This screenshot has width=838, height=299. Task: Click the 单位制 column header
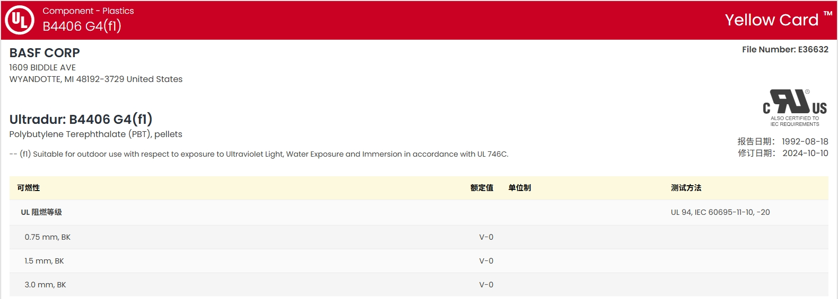coord(519,188)
